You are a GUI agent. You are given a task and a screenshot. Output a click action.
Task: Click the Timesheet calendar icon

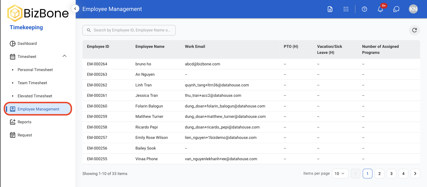pos(13,57)
